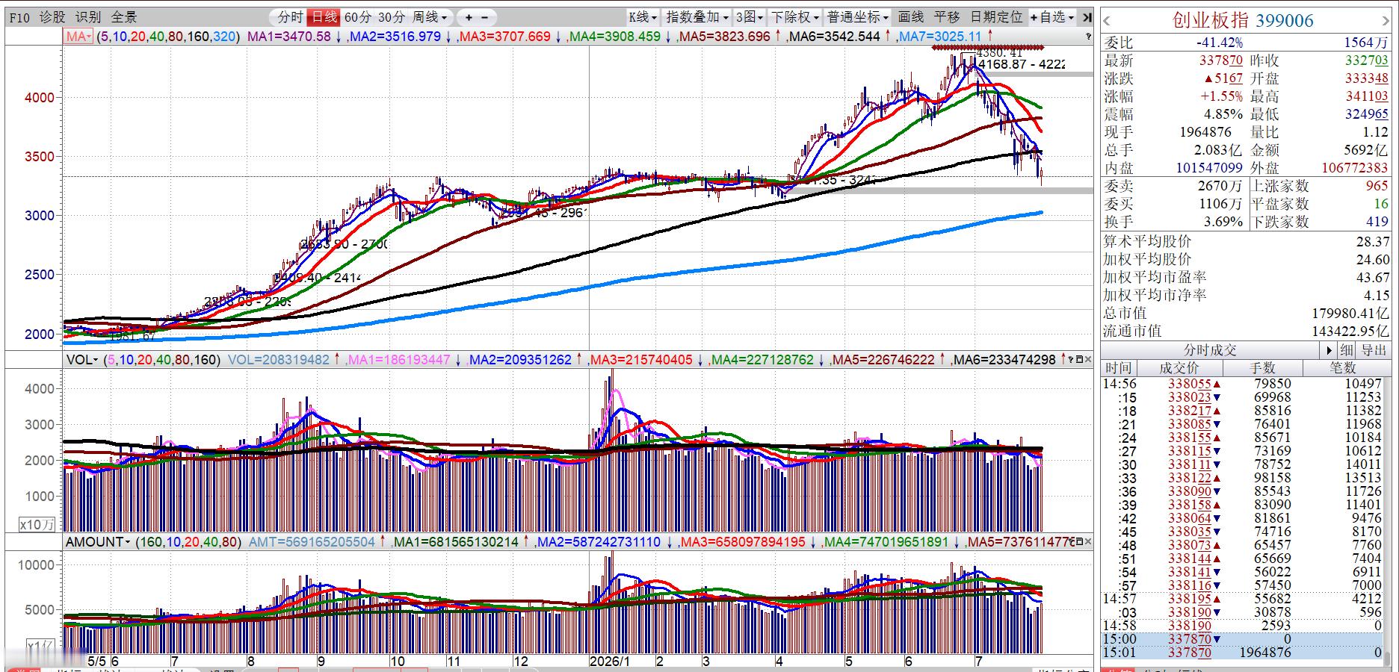Switch to 30分 period

[x=391, y=17]
